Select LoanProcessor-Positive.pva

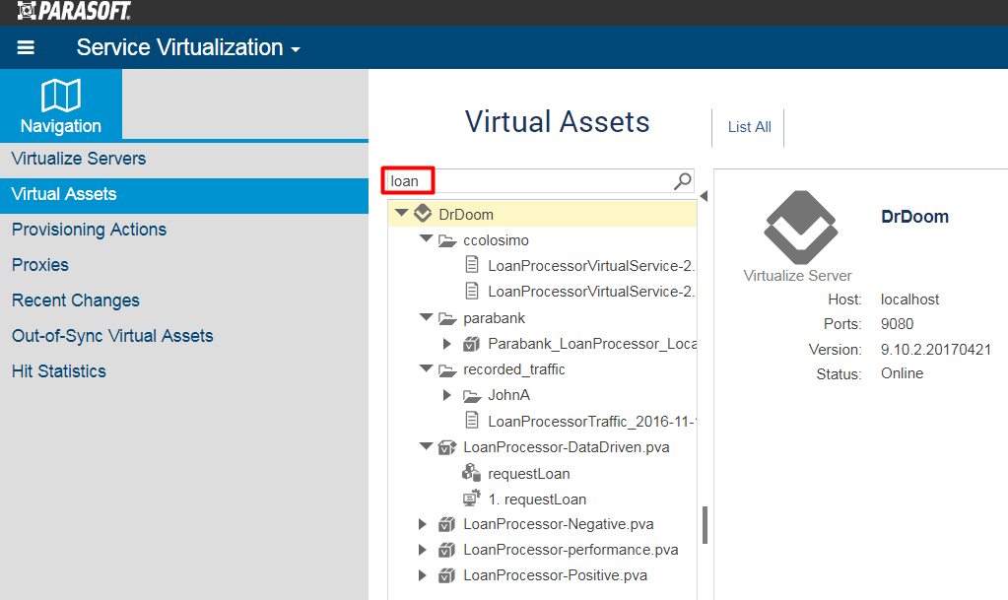point(556,576)
